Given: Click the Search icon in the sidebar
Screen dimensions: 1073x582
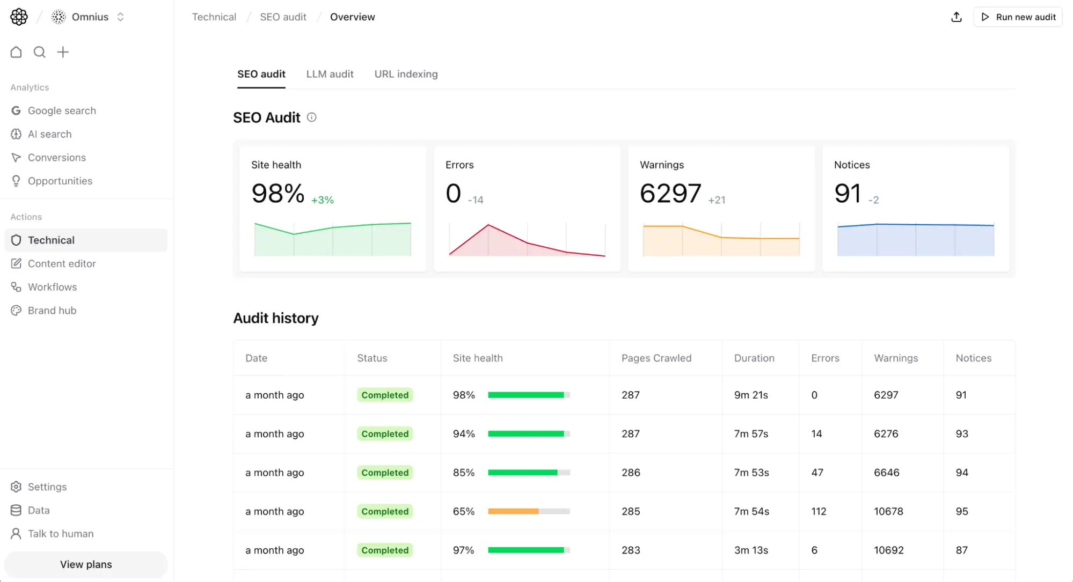Looking at the screenshot, I should (x=39, y=51).
